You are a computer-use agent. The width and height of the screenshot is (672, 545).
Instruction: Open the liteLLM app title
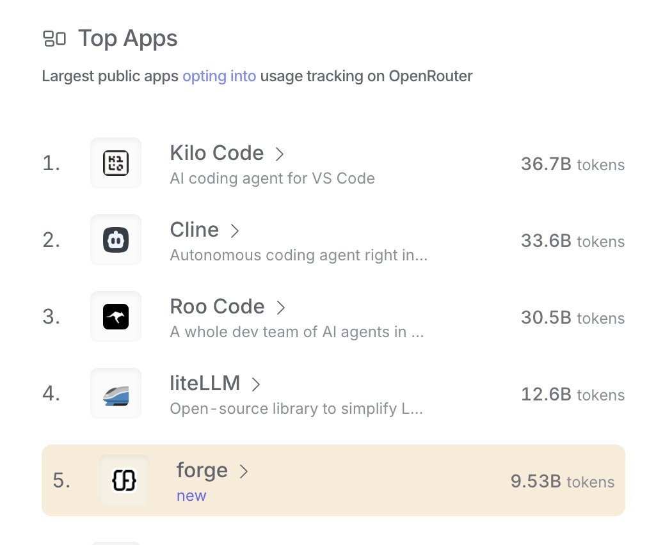[x=205, y=383]
